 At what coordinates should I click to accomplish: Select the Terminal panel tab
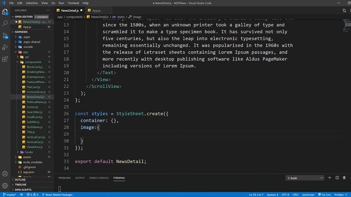point(119,178)
